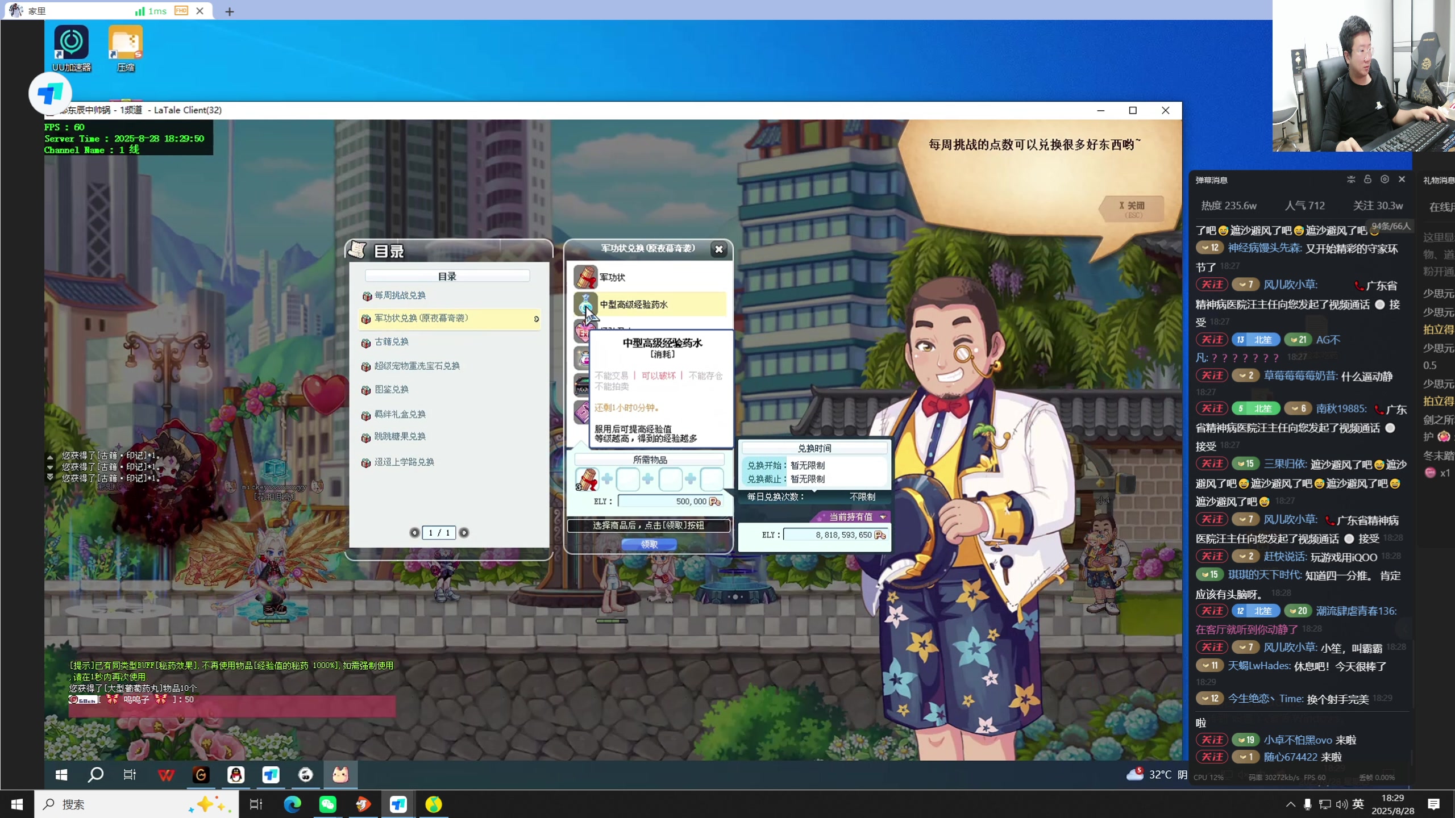Open the yellow-green round app on outer taskbar
Screen dimensions: 1455x818
coord(433,804)
